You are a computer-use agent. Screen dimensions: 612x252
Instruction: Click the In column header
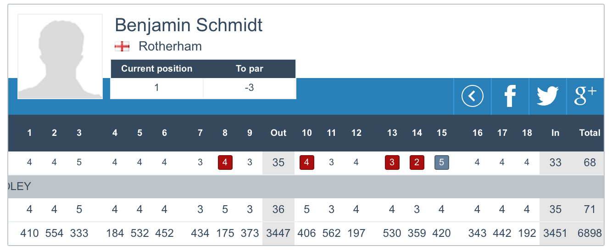click(x=555, y=133)
